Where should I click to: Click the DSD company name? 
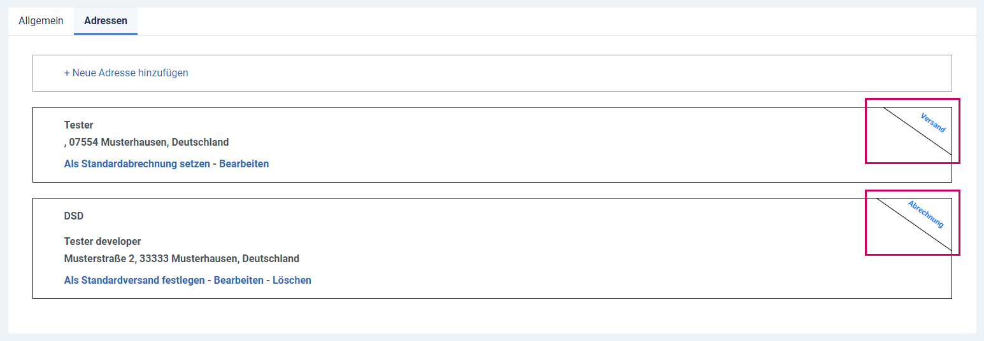pyautogui.click(x=74, y=216)
